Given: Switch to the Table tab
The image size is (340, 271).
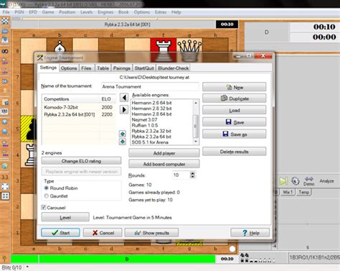Looking at the screenshot, I should click(x=103, y=68).
